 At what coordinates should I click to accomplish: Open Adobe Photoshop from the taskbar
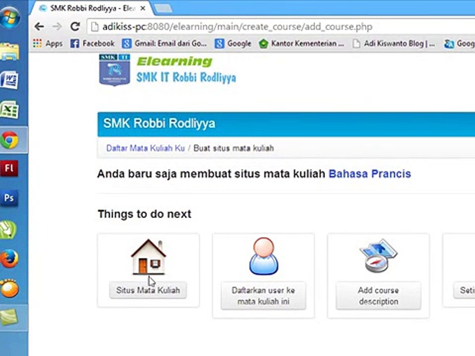tap(10, 198)
